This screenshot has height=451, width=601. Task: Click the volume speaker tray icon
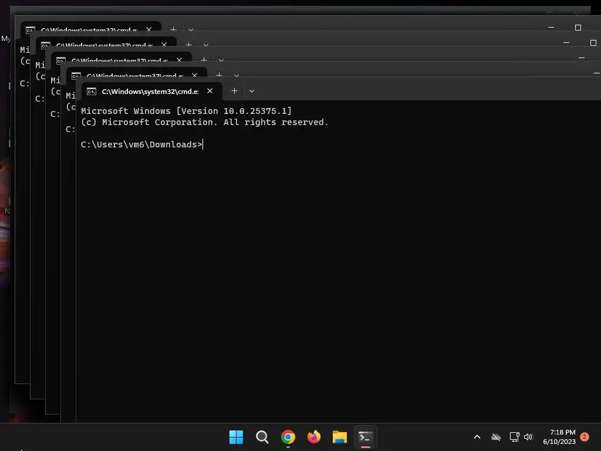pos(529,437)
